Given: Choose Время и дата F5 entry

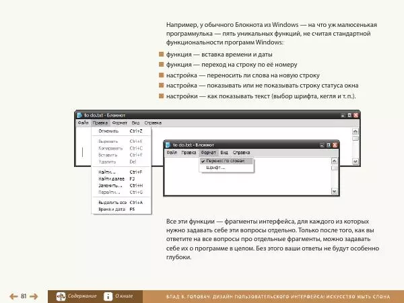Looking at the screenshot, I should pos(121,209).
